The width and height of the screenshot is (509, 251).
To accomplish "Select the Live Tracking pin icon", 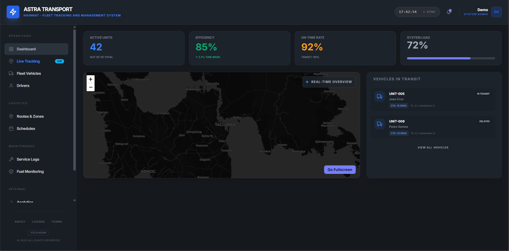I will coord(11,61).
